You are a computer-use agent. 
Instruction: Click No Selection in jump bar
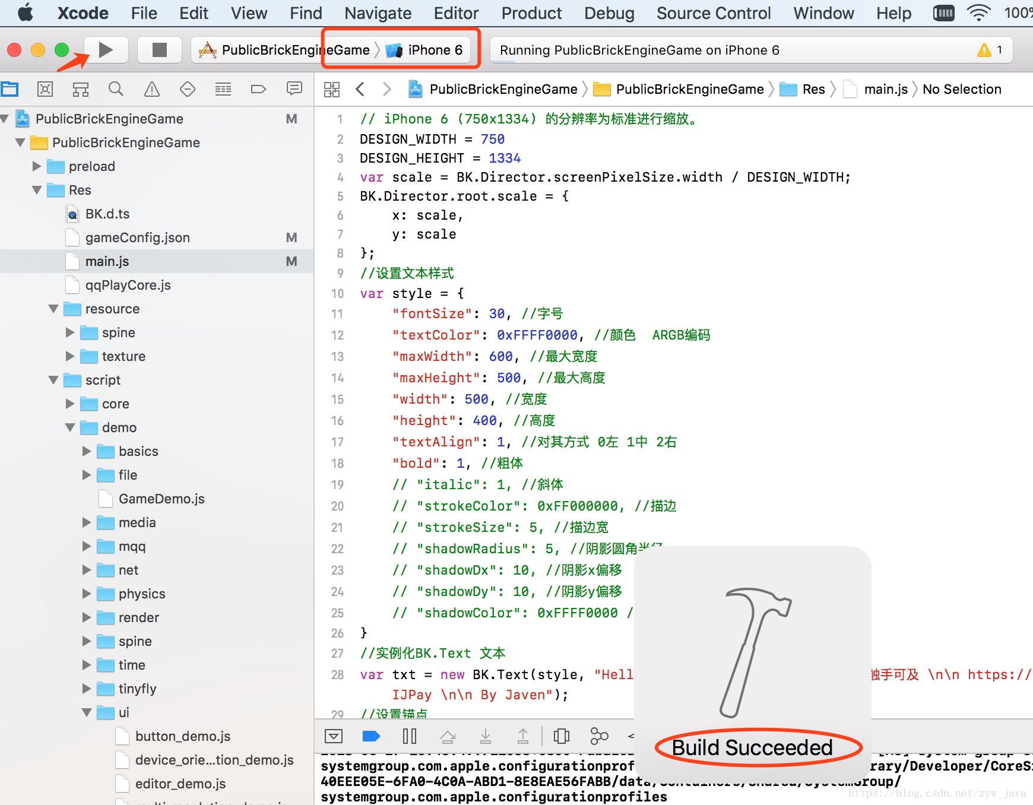962,89
